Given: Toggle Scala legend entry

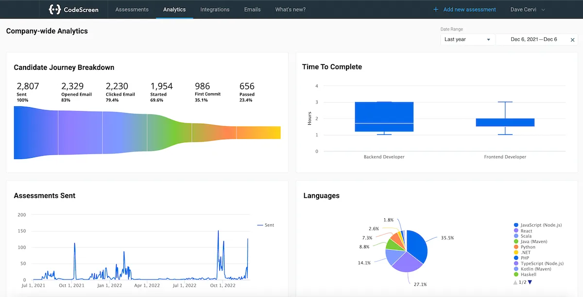Looking at the screenshot, I should (x=522, y=236).
